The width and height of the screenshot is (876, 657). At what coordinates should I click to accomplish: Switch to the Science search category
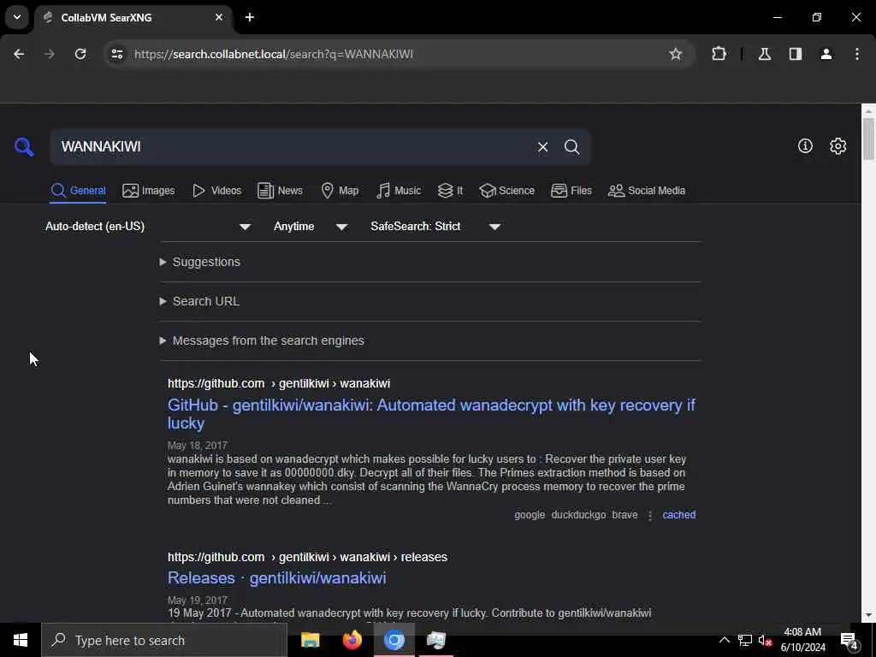tap(506, 191)
